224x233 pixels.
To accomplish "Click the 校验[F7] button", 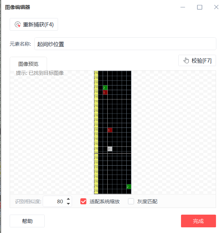I will click(x=197, y=60).
